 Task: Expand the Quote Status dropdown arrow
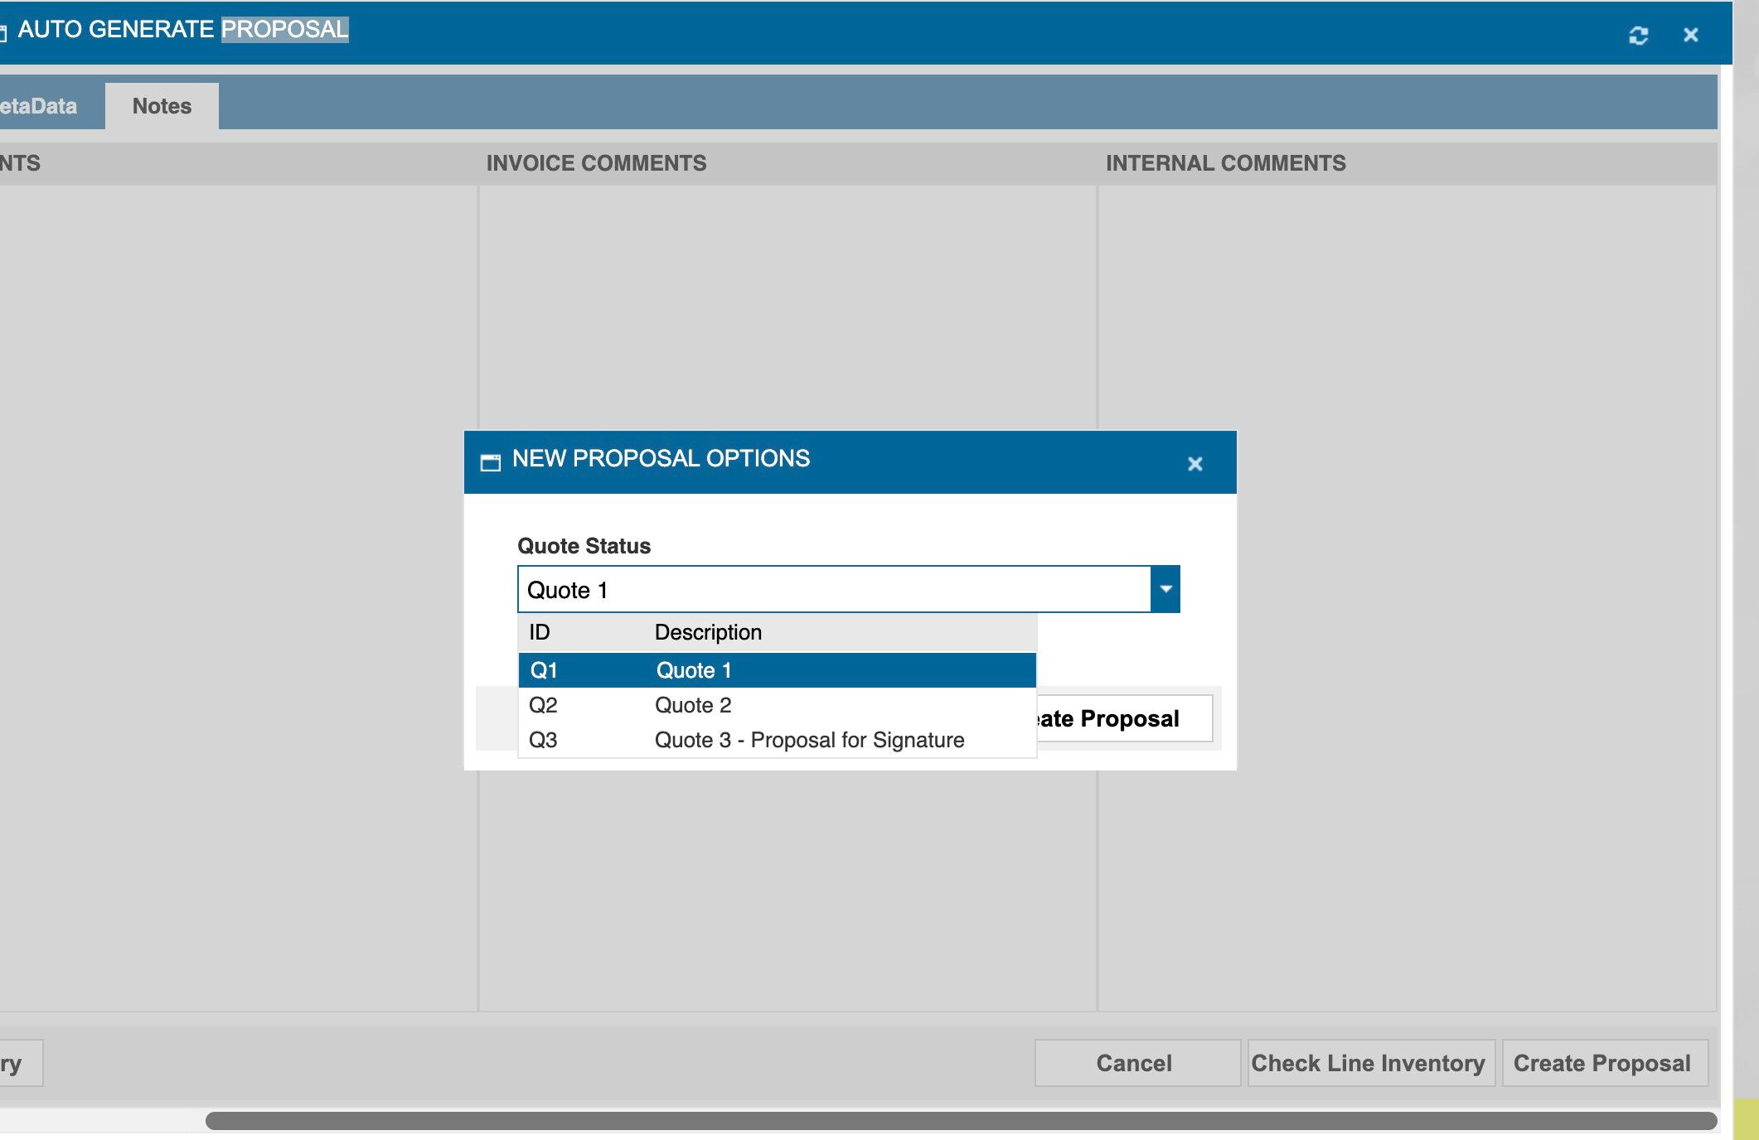coord(1165,589)
